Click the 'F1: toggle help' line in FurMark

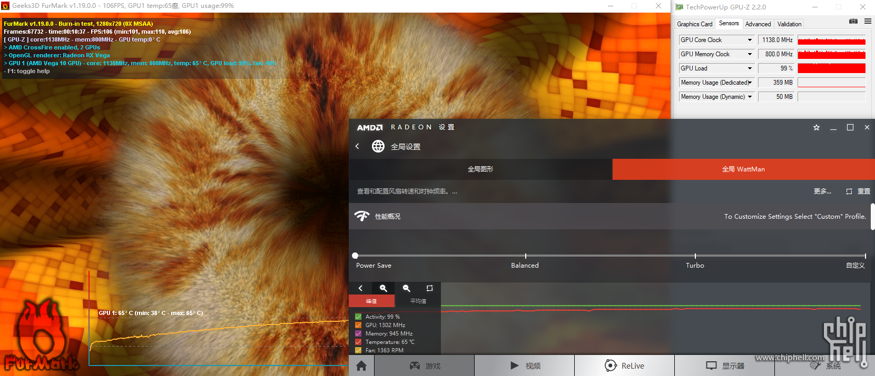coord(27,71)
